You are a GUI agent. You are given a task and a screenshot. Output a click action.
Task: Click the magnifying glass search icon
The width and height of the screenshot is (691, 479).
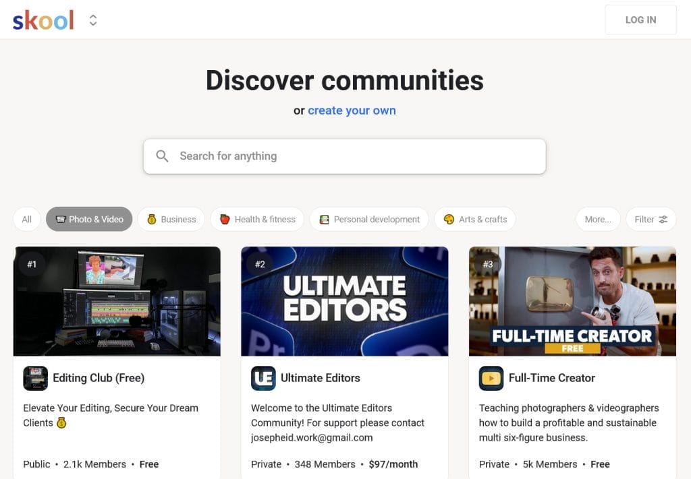coord(162,156)
